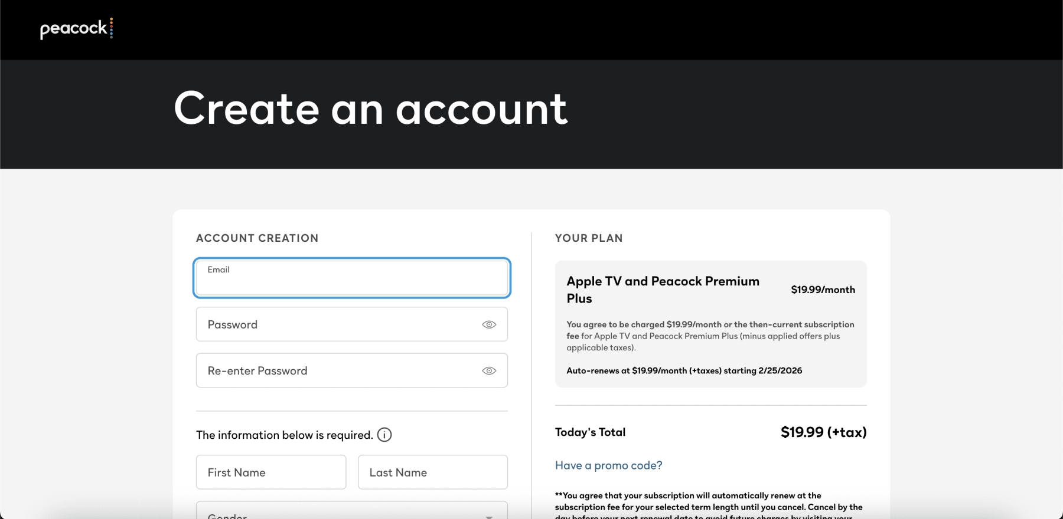
Task: Click the YOUR PLAN section heading
Action: [x=589, y=238]
